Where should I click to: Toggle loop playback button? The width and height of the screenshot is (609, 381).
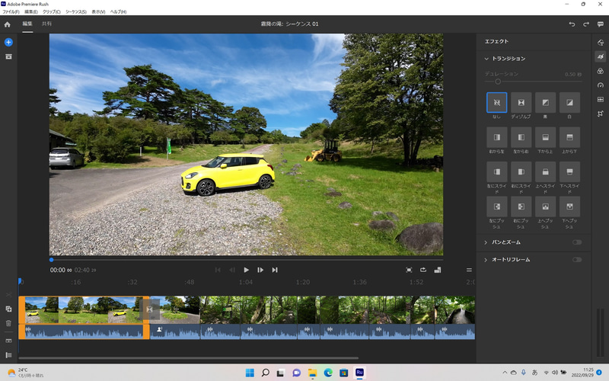423,270
